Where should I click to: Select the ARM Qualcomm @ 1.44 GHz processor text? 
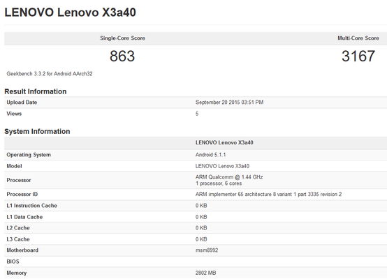(229, 177)
